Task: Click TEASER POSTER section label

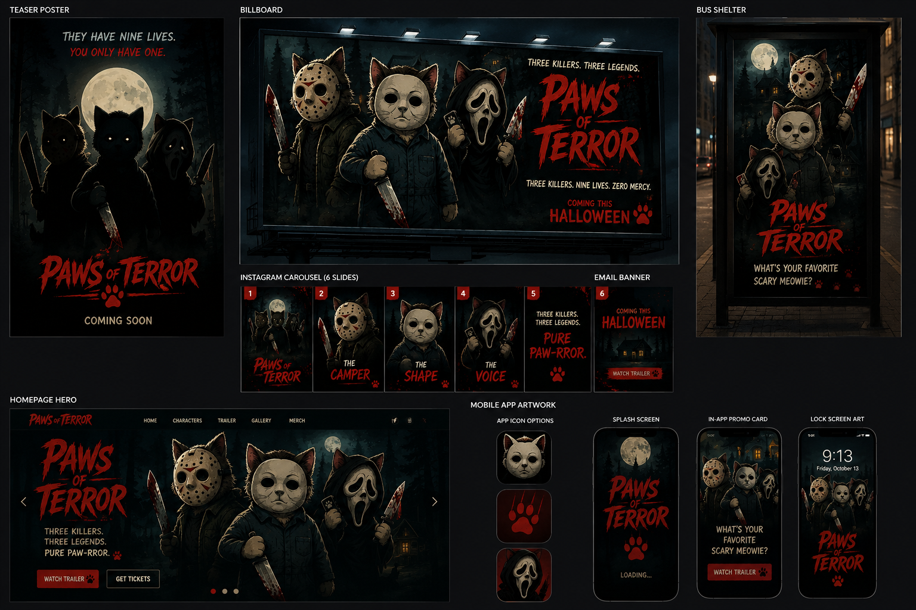Action: (x=39, y=10)
